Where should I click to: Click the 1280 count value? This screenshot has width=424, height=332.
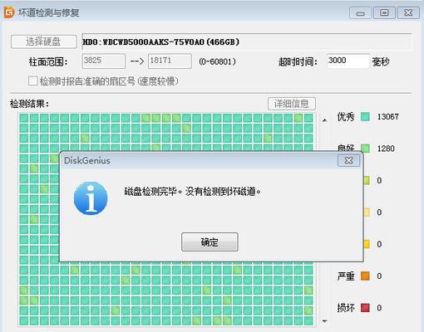(386, 149)
